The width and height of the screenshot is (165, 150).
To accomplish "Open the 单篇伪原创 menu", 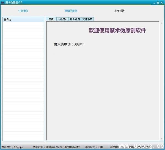I will (x=71, y=11).
